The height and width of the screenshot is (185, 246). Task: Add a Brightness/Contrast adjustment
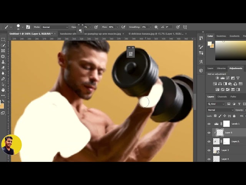click(217, 78)
